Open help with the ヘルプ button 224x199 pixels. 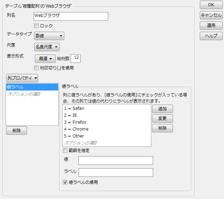click(x=211, y=36)
